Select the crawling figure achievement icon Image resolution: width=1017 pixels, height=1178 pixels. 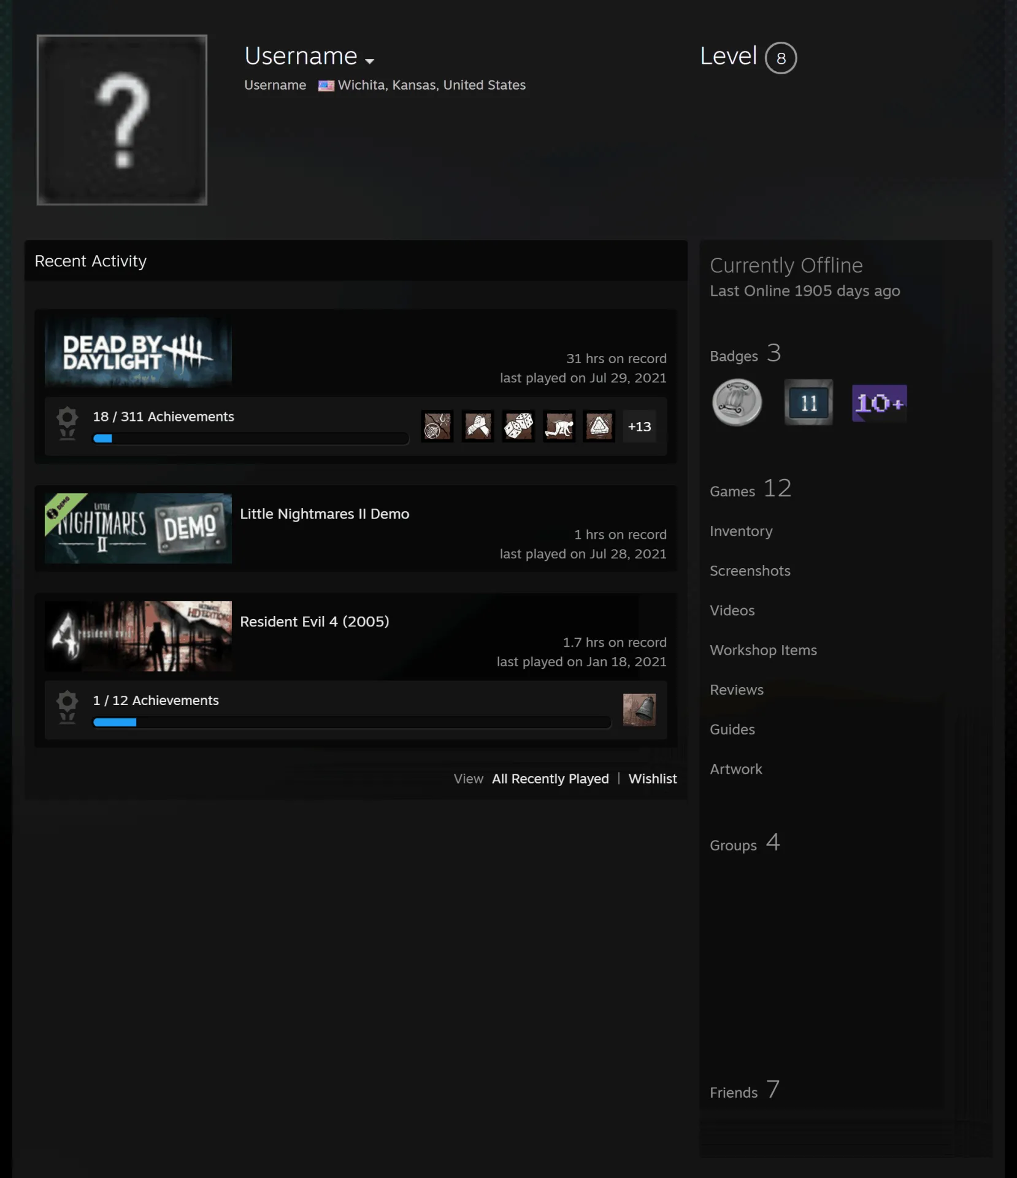tap(559, 426)
